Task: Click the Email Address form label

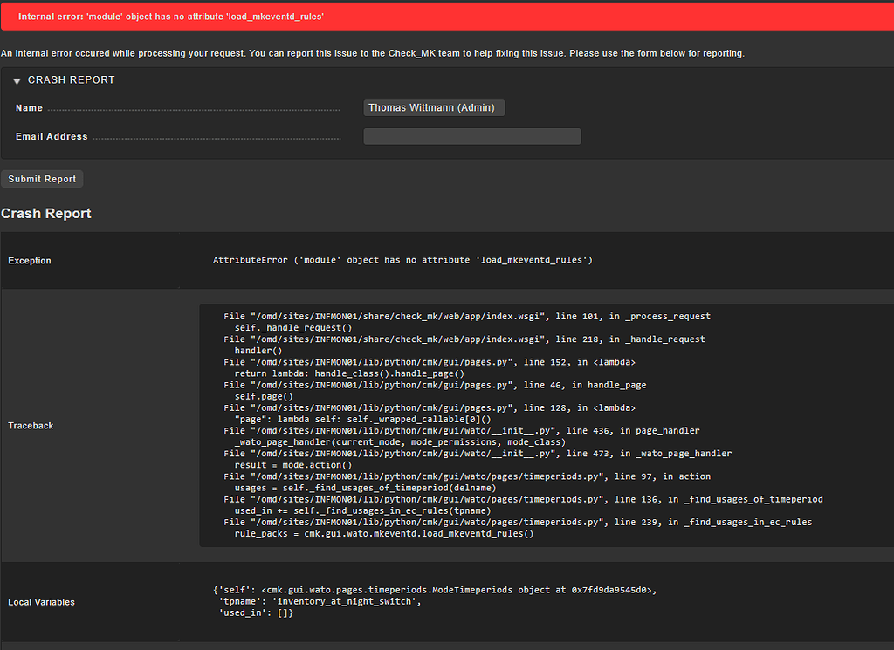Action: 49,136
